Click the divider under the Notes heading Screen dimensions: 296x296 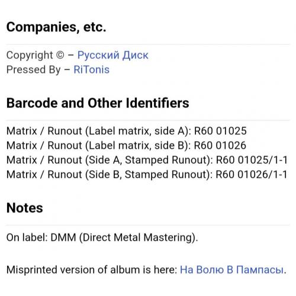[148, 225]
